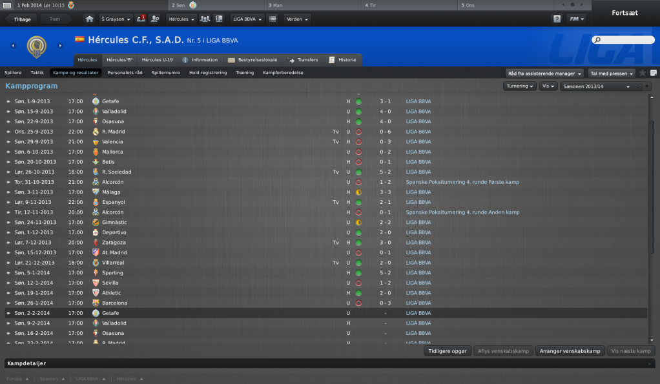This screenshot has height=384, width=660.
Task: Open the S Grayson dropdown
Action: pyautogui.click(x=116, y=19)
